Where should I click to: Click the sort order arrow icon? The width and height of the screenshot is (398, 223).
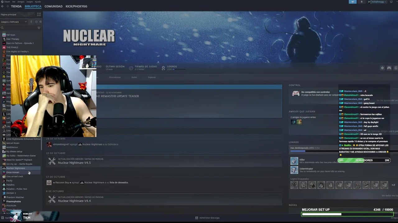[x=31, y=22]
